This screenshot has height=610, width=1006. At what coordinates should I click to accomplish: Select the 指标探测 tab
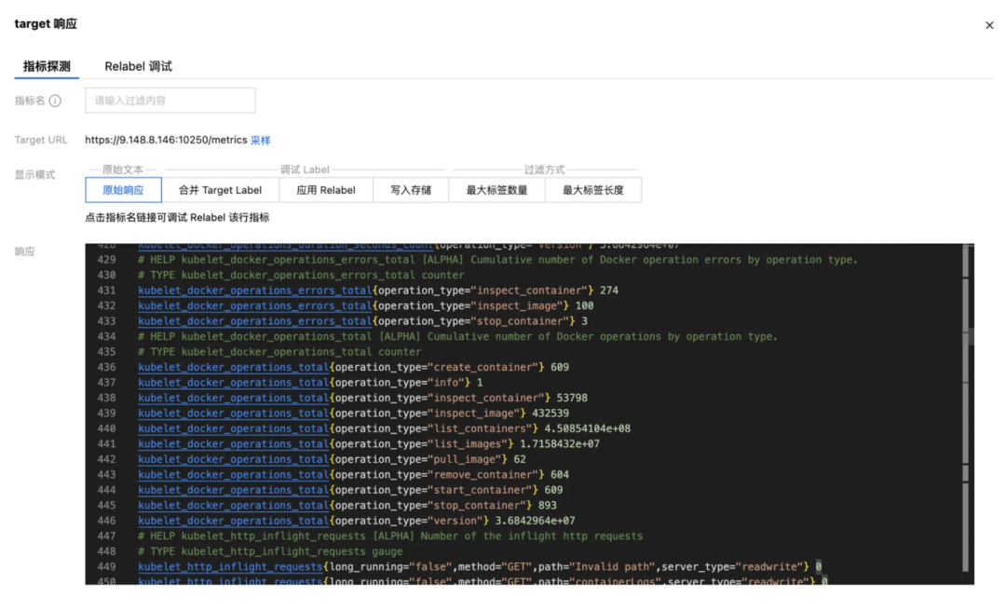click(47, 66)
